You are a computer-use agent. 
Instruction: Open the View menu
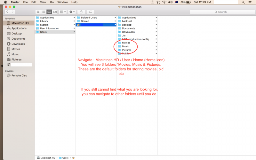pos(43,2)
